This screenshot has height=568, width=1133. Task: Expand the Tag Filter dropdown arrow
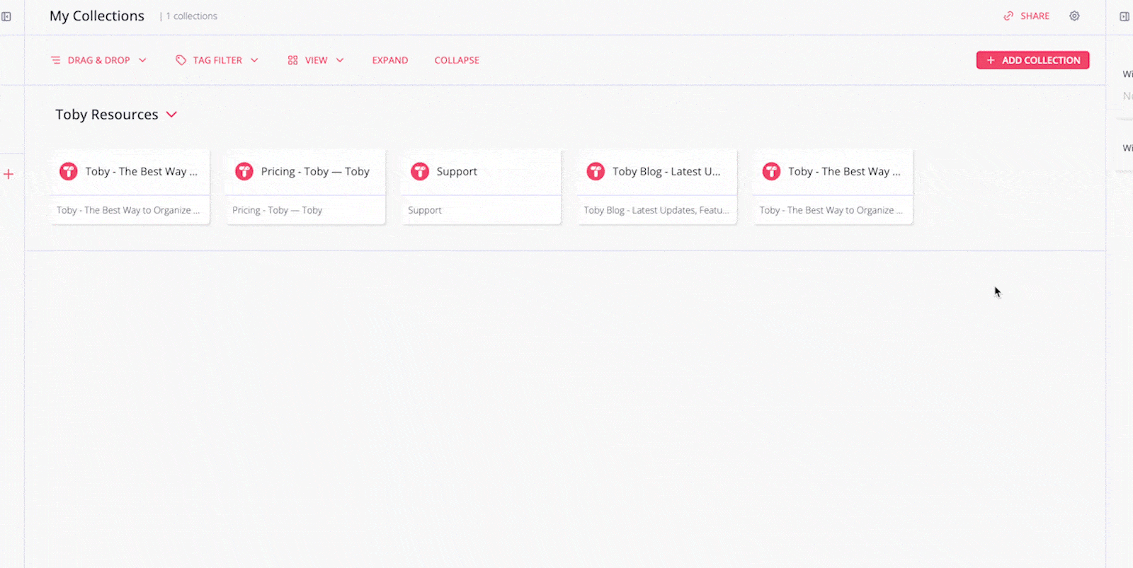coord(255,60)
